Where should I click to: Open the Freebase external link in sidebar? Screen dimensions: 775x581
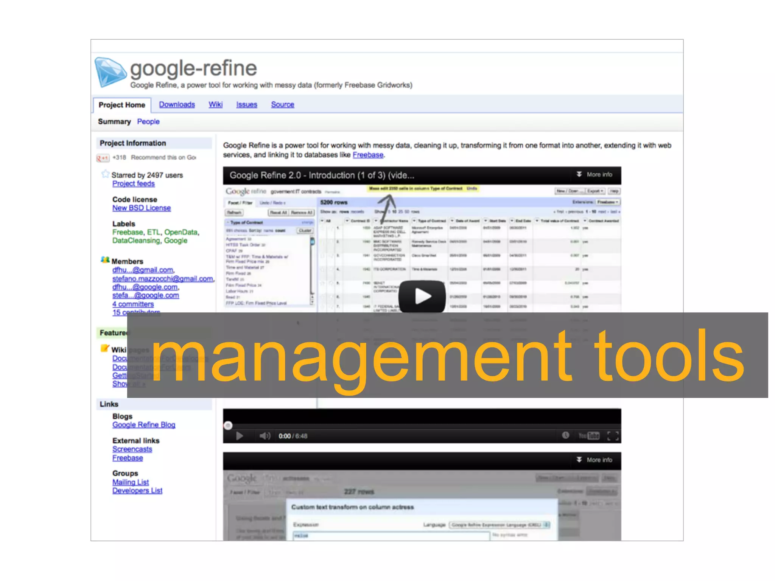click(x=128, y=458)
